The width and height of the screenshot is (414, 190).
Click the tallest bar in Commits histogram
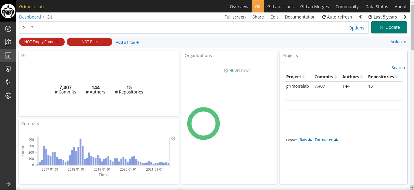pos(80,152)
